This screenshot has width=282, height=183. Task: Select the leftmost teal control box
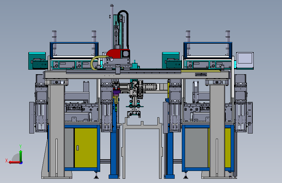pyautogui.click(x=37, y=61)
